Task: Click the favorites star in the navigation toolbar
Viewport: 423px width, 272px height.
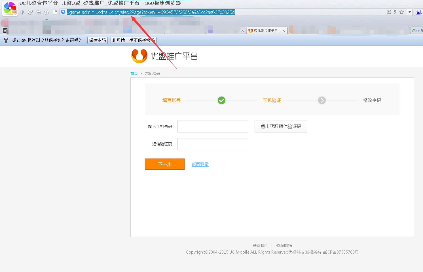Action: (47, 12)
